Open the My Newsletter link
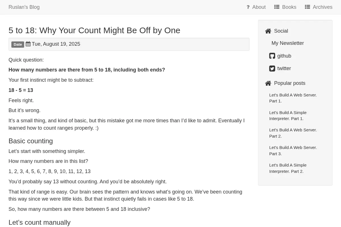 (288, 43)
